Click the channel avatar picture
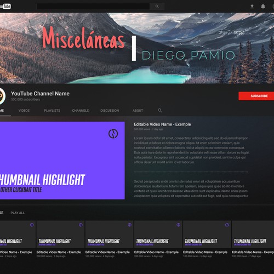Image resolution: width=274 pixels, height=274 pixels. (x=2, y=96)
